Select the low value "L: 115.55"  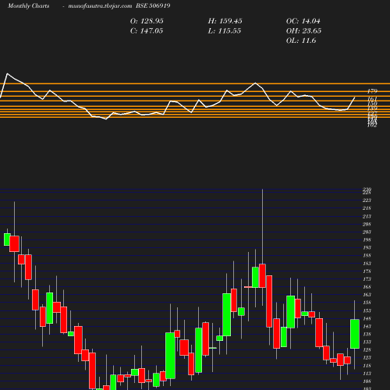click(225, 31)
